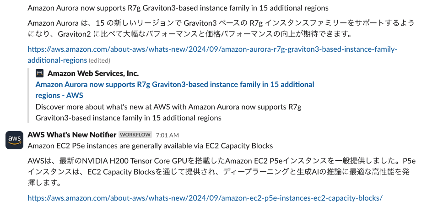Open the amazon-ec2-p5e-instances-ec2-capacity-blocks URL

(205, 198)
